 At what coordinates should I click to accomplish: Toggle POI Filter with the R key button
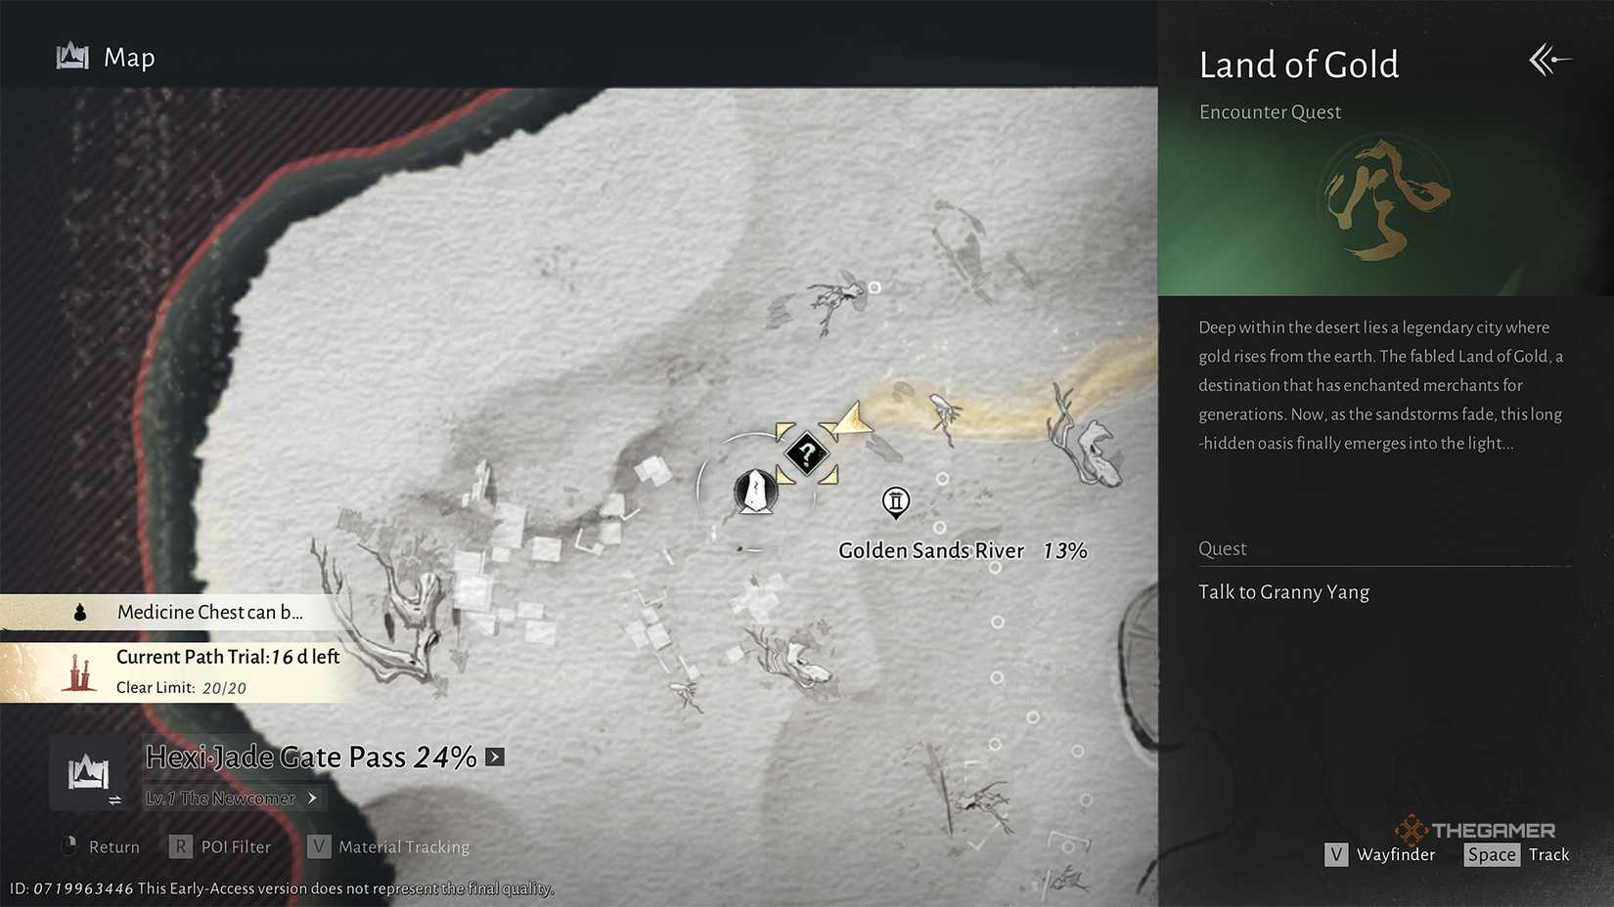pos(180,845)
